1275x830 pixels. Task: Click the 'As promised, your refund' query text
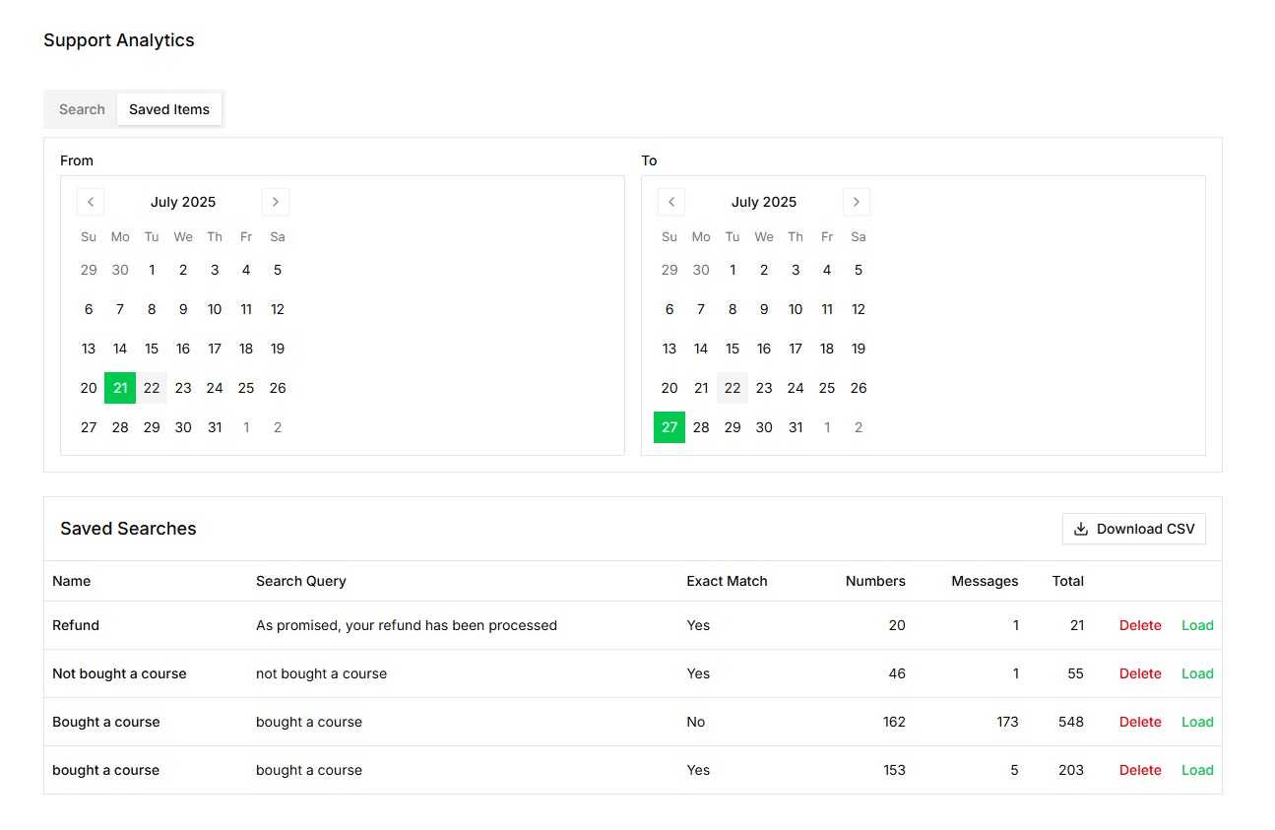[x=407, y=625]
